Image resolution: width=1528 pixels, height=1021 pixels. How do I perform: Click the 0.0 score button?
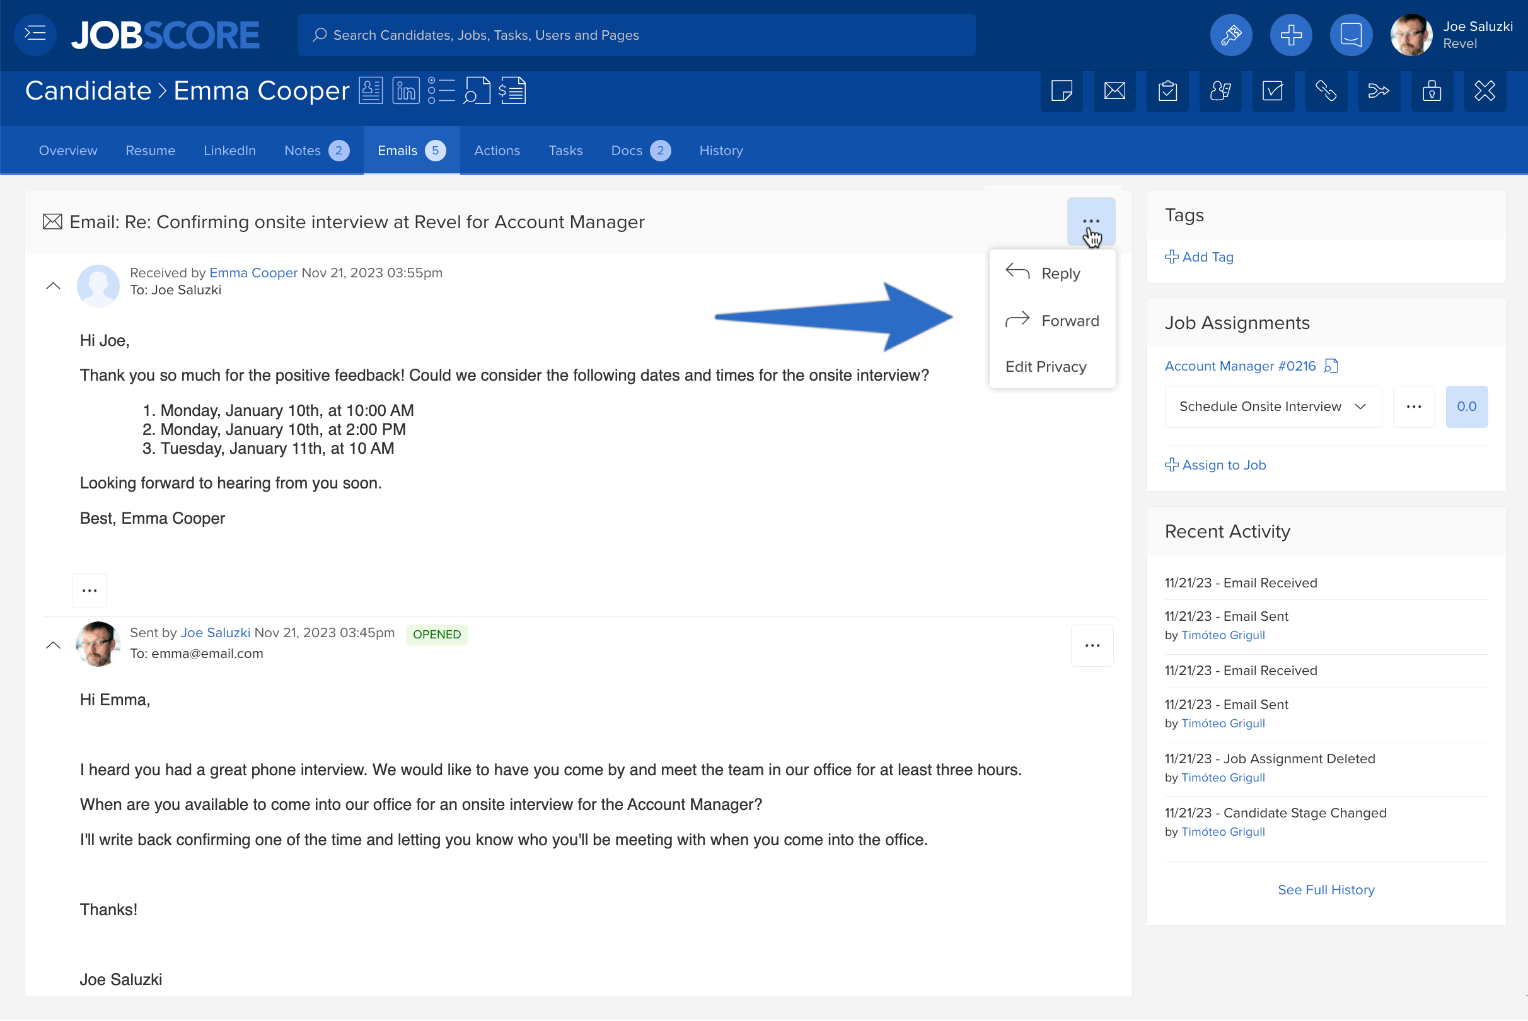click(x=1466, y=407)
